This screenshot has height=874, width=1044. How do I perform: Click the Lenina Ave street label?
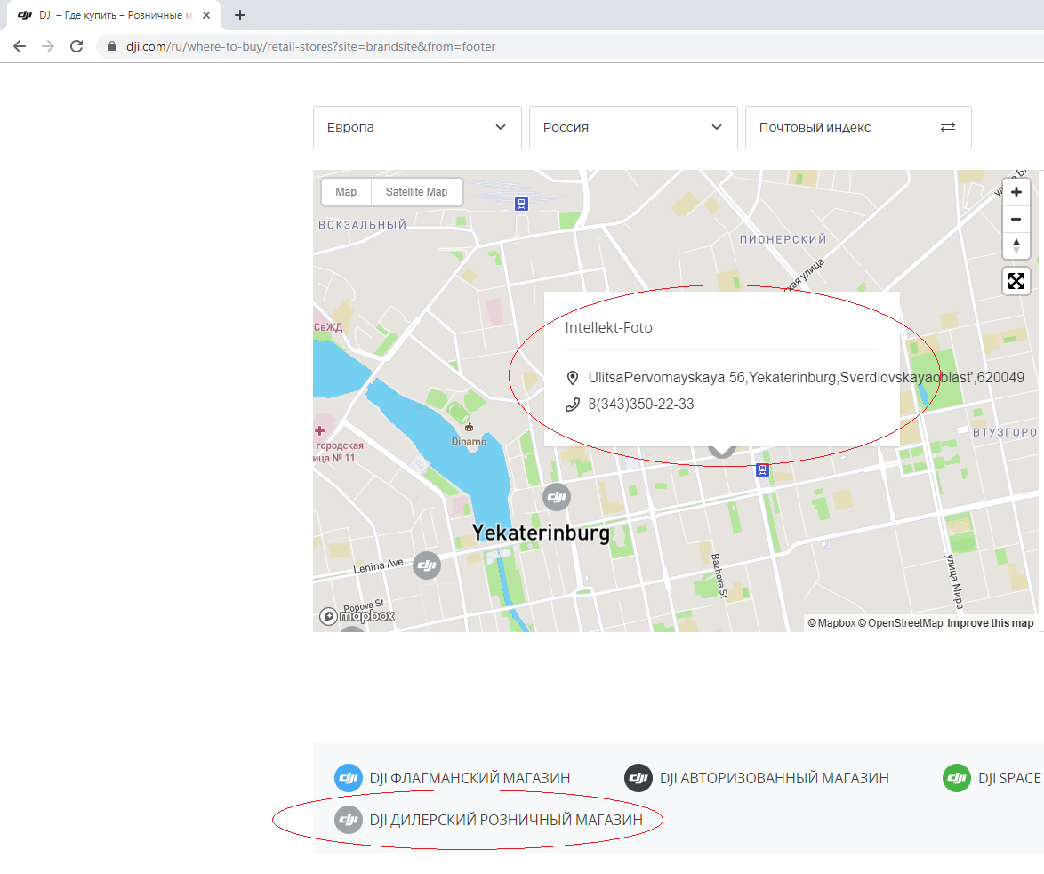click(x=378, y=565)
